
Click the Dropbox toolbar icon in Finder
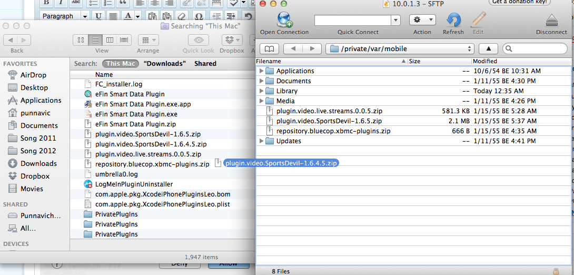click(x=232, y=40)
